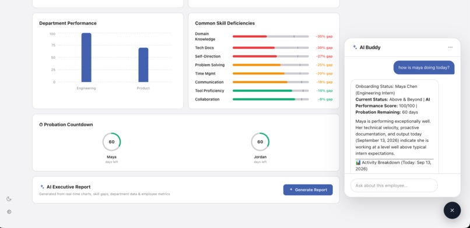The width and height of the screenshot is (470, 228).
Task: Click the 100 y-axis tick label
Action: [x=52, y=34]
